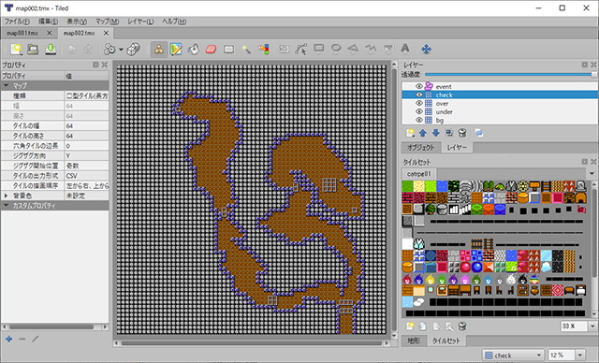Select the Rectangular Select tool
This screenshot has width=599, height=363.
(x=228, y=50)
